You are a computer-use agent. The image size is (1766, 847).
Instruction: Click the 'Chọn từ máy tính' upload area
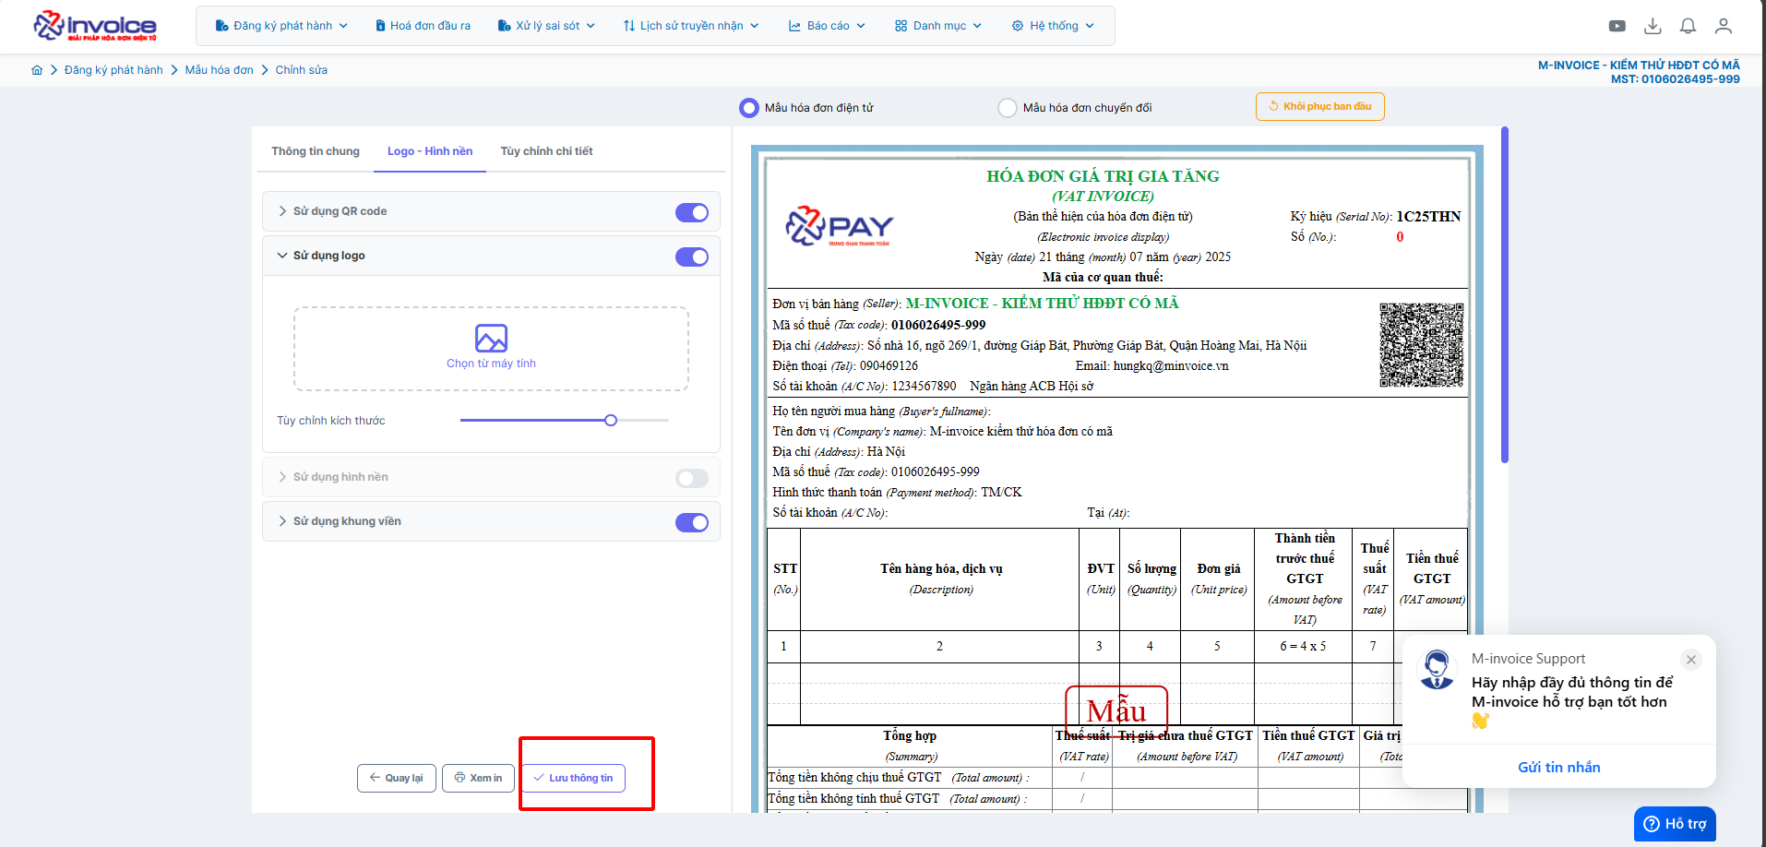pyautogui.click(x=491, y=349)
